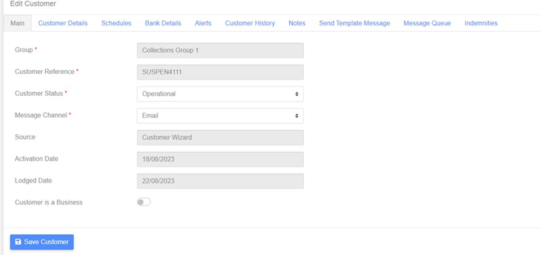Screen dimensions: 541x255
Task: Click the Message Channel dropdown arrow
Action: coord(297,115)
